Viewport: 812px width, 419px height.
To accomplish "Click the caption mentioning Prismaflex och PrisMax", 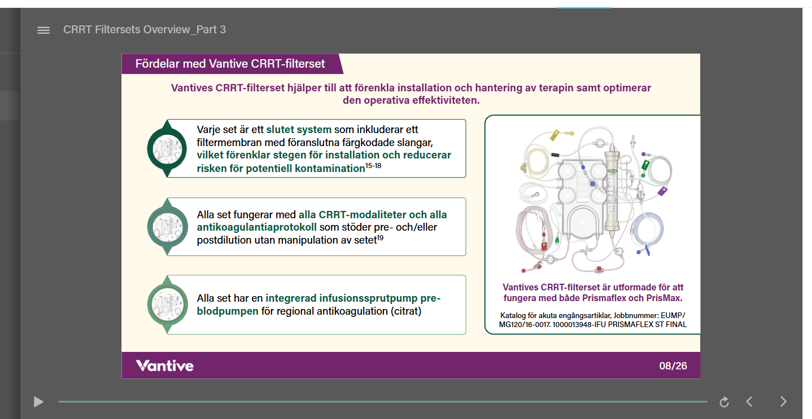I will coord(593,293).
